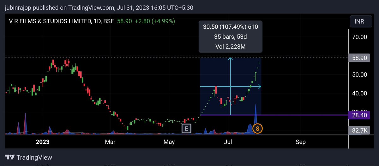Click the Jul time axis label

(x=227, y=142)
